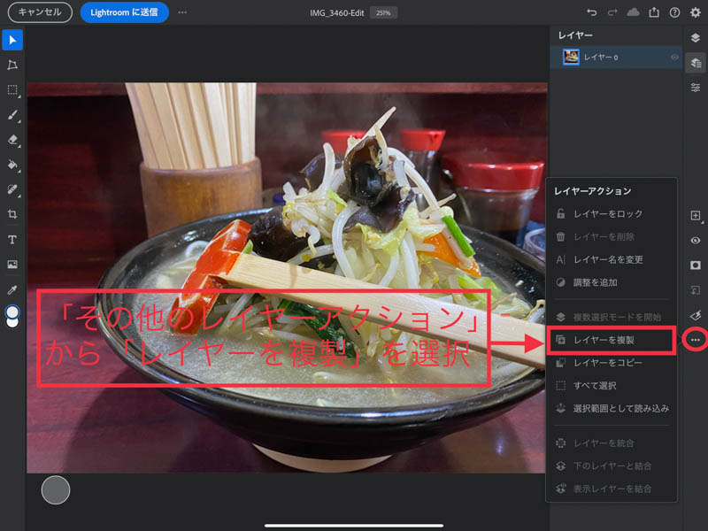The height and width of the screenshot is (531, 708).
Task: Open the 25% zoom level control
Action: [383, 12]
